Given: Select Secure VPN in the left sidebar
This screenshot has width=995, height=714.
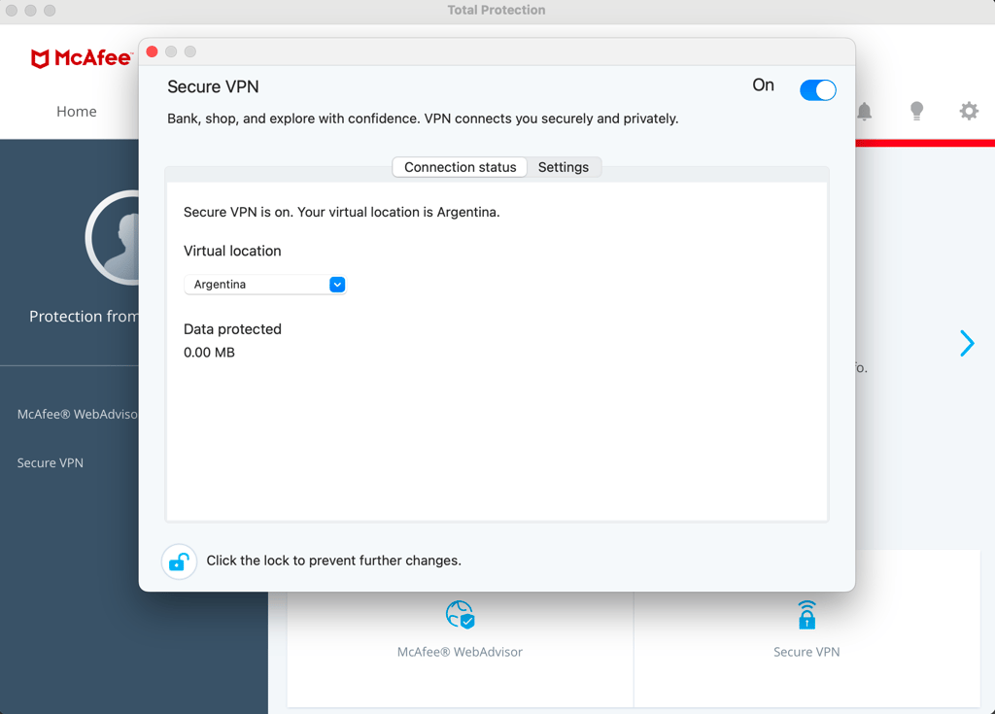Looking at the screenshot, I should click(x=51, y=462).
